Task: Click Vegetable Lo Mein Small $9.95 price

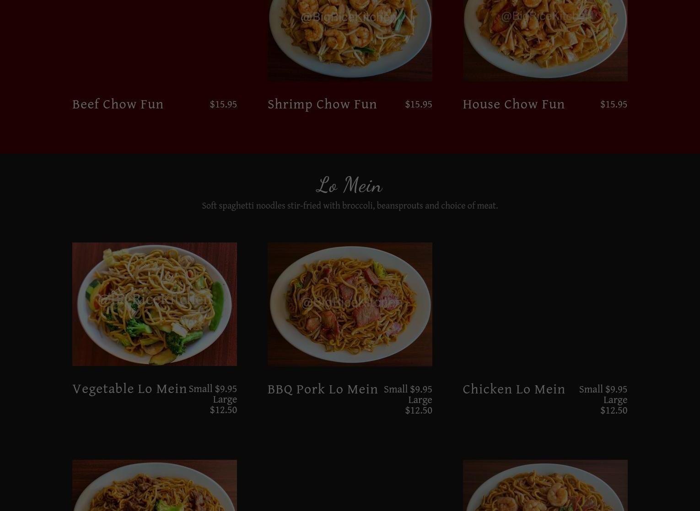Action: pyautogui.click(x=213, y=389)
